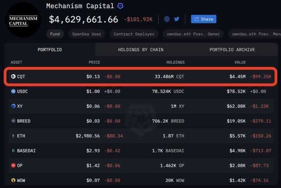This screenshot has width=281, height=188.
Task: Open the Portfolio Archive tab
Action: coord(232,50)
